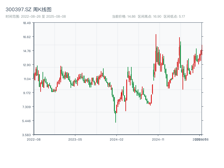Click the chart title 300397.SZ 周K线图
Screen dimensions: 224x168
(29, 10)
